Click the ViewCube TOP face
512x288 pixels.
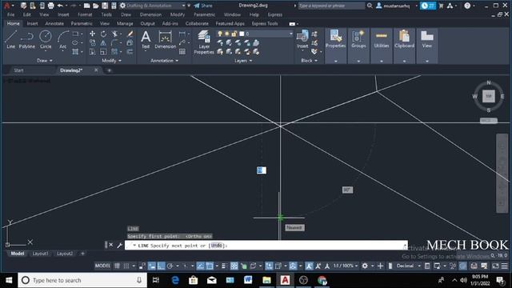(489, 96)
